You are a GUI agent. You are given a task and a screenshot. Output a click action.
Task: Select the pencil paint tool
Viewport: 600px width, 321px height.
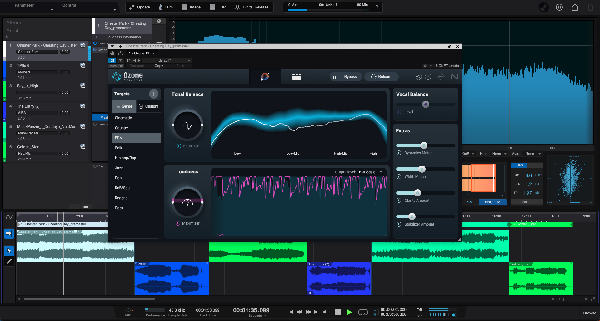tap(9, 262)
